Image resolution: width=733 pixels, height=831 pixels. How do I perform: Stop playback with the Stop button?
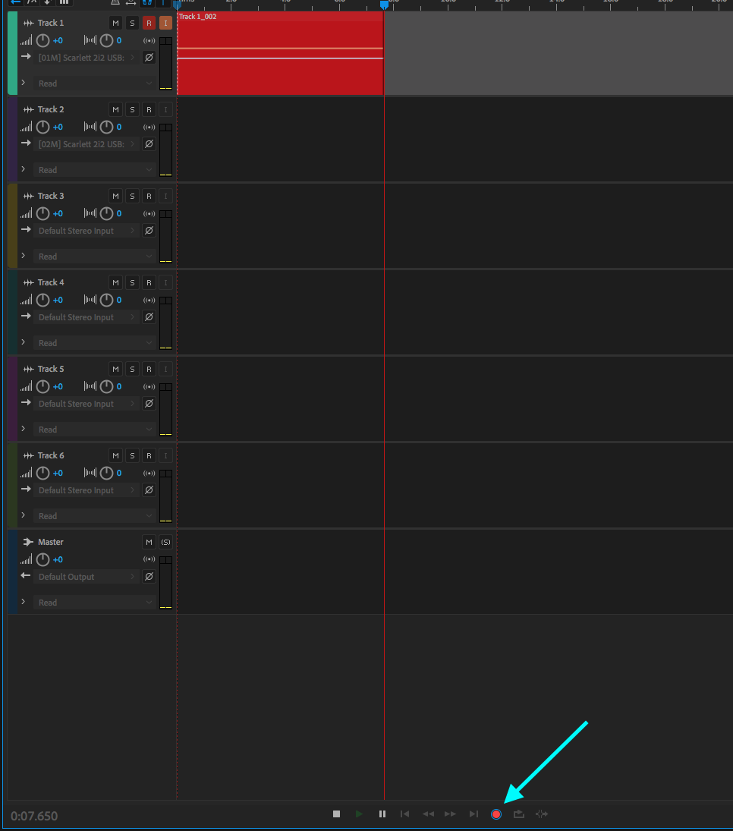336,814
